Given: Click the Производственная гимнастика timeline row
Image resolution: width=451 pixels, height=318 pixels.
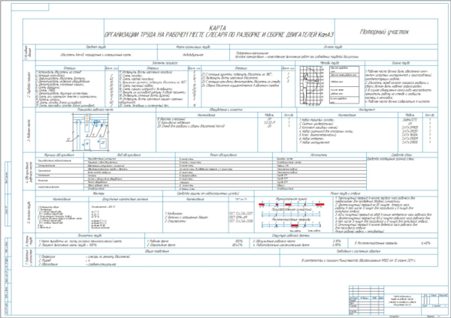Looking at the screenshot, I should pyautogui.click(x=291, y=215).
